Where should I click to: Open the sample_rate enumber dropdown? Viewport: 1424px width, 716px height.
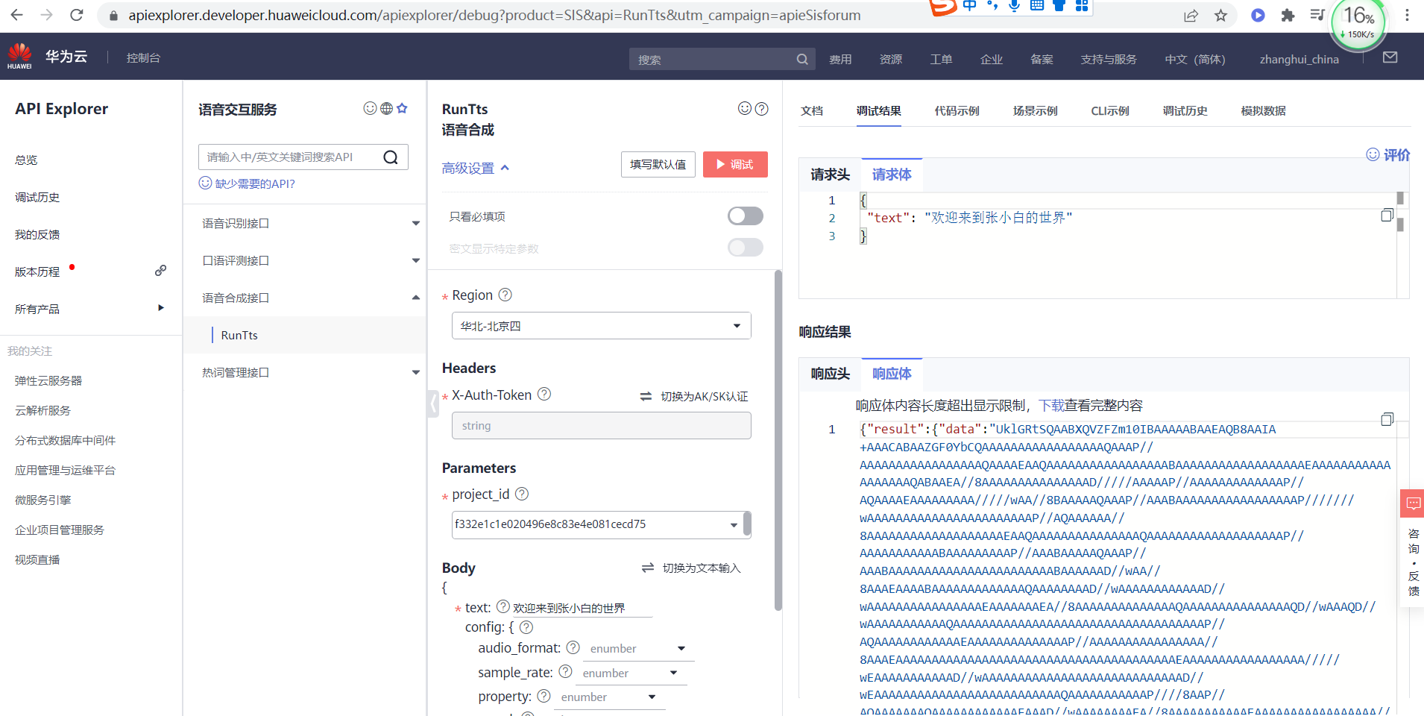pyautogui.click(x=631, y=673)
